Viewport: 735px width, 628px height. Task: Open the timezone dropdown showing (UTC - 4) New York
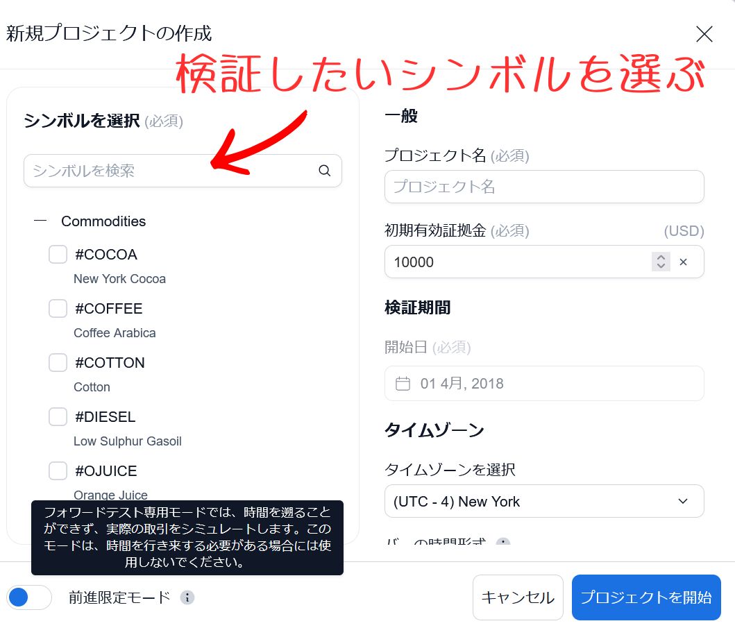click(x=544, y=501)
